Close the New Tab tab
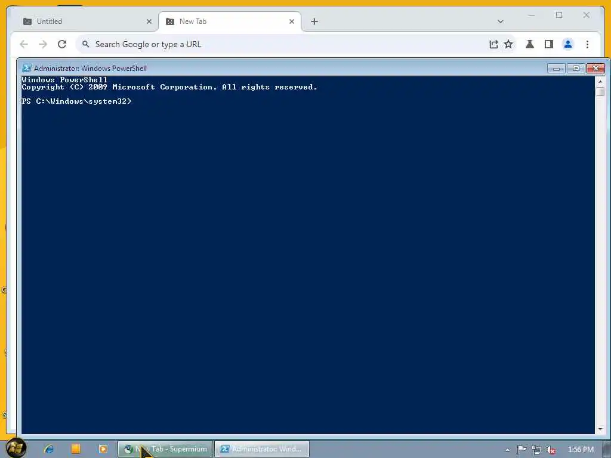Viewport: 611px width, 458px height. [x=291, y=21]
